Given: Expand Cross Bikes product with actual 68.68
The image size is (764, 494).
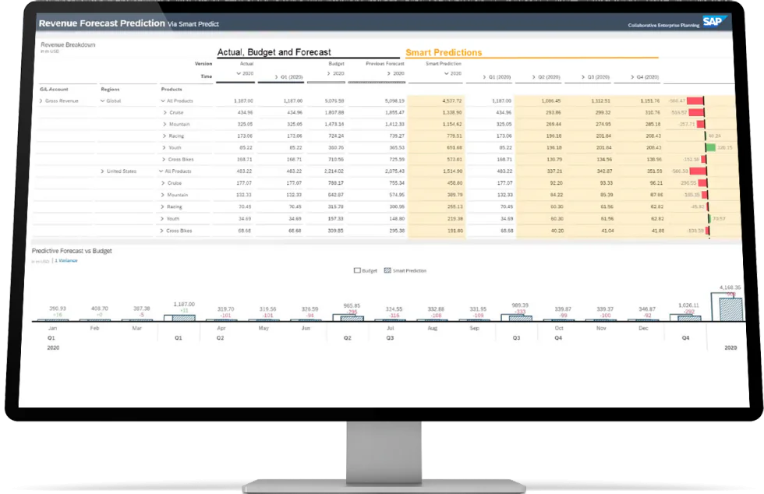Looking at the screenshot, I should tap(162, 231).
